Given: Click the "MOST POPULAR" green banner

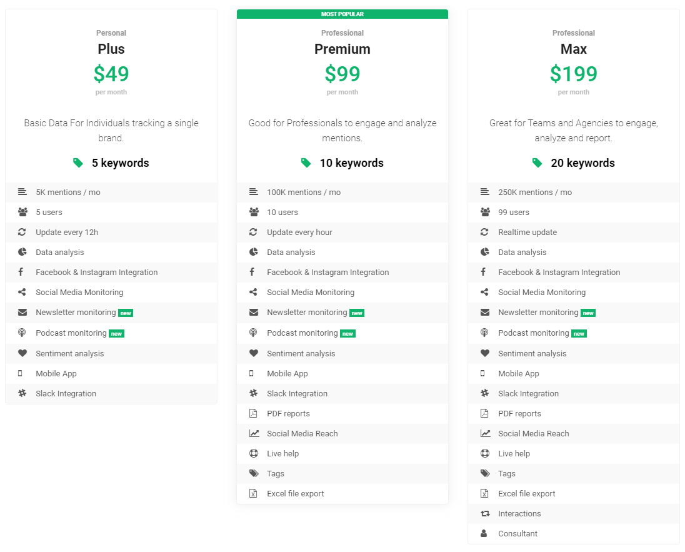Looking at the screenshot, I should 342,14.
